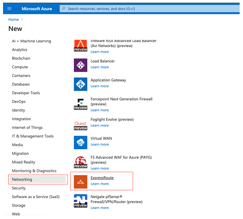Viewport: 243px width, 219px height.
Task: Select Databases category
Action: (21, 84)
